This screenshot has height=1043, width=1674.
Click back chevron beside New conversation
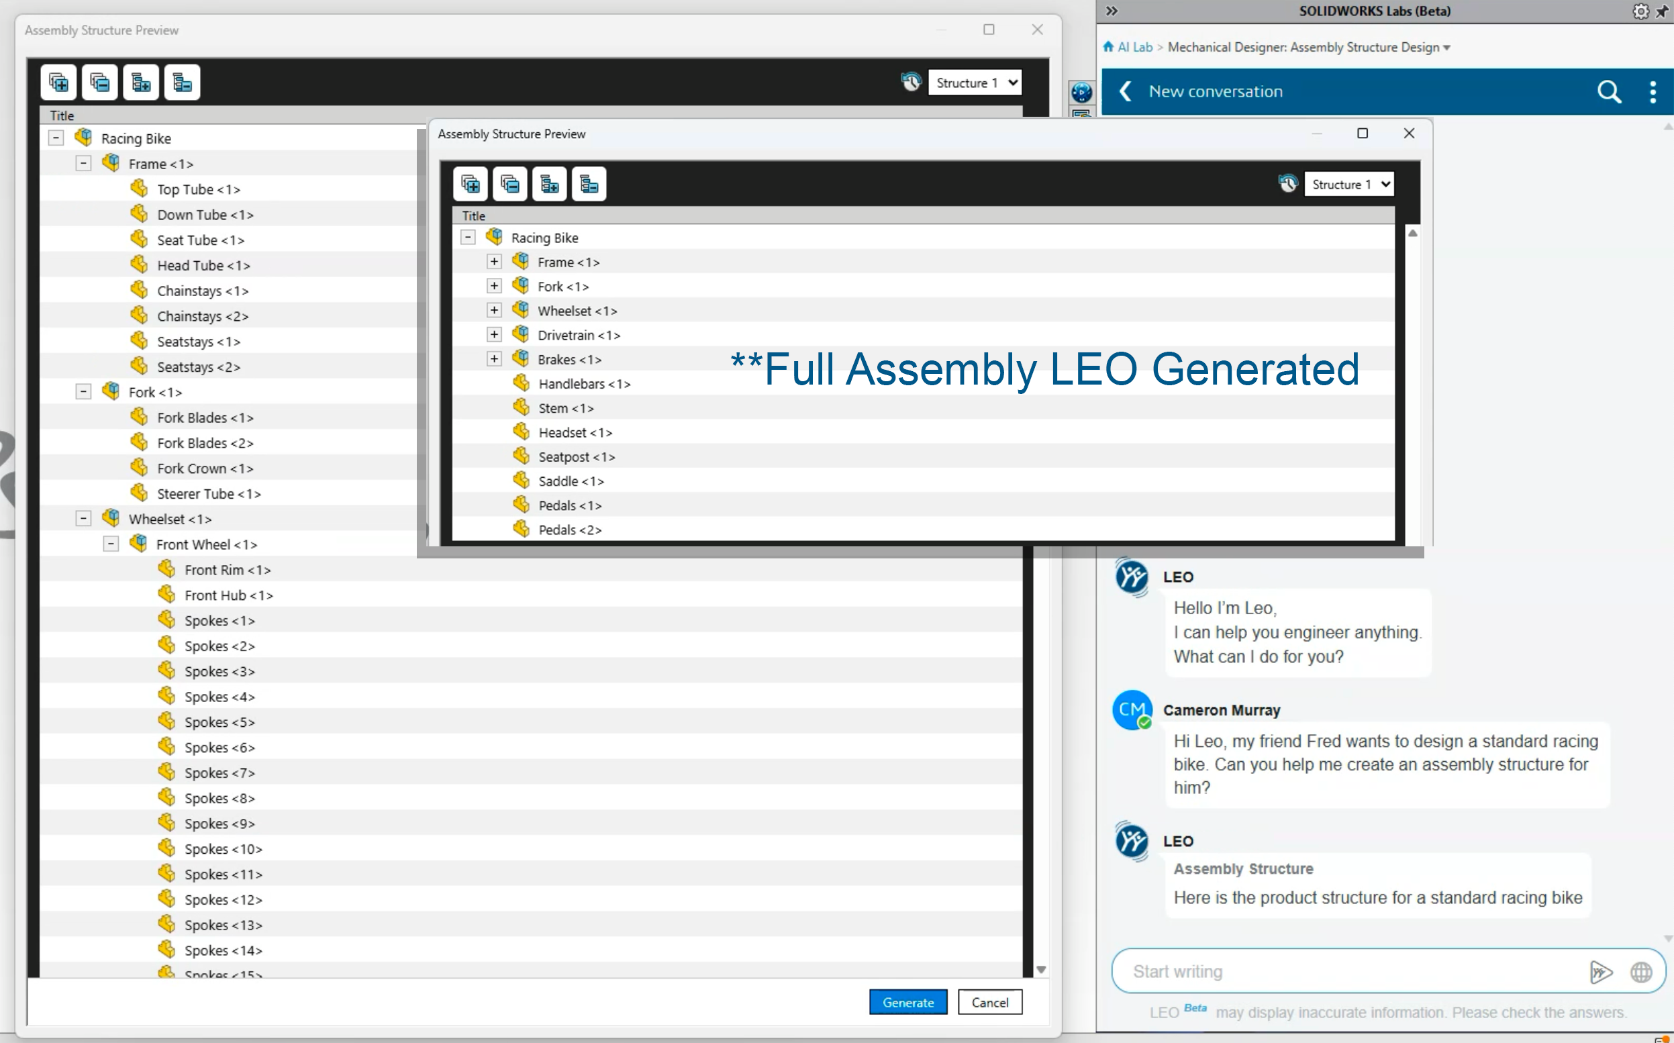coord(1125,92)
